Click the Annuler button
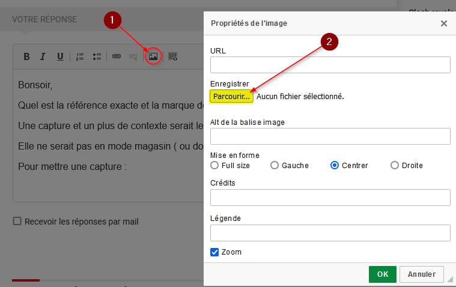 tap(422, 274)
